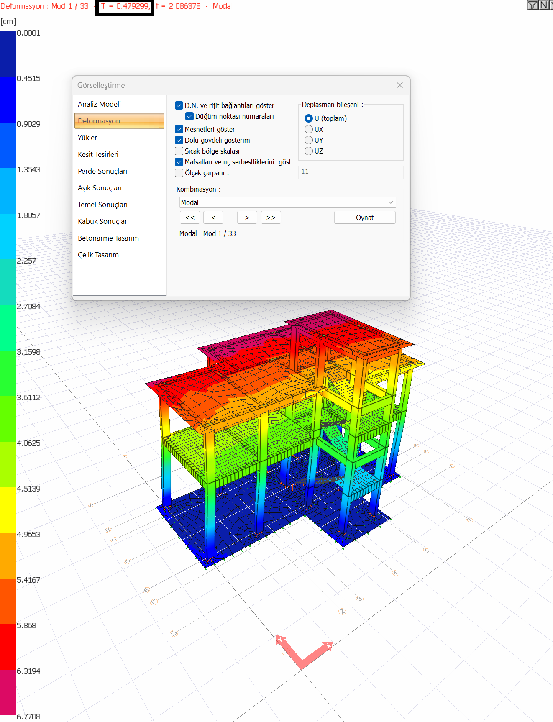This screenshot has height=722, width=553.
Task: Click the yellow 4.5139 legend color band
Action: tap(8, 510)
